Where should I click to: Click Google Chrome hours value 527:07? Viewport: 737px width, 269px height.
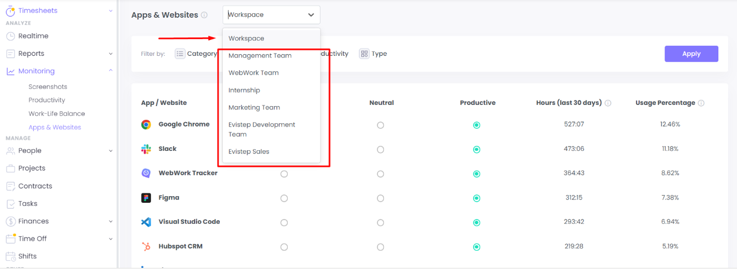pyautogui.click(x=573, y=124)
